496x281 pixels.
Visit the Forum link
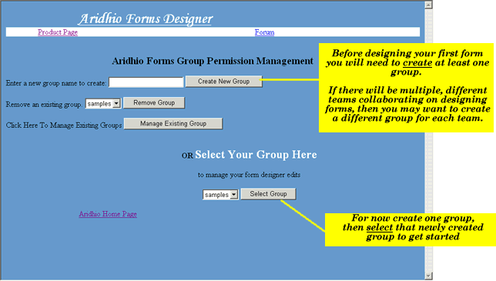click(264, 32)
